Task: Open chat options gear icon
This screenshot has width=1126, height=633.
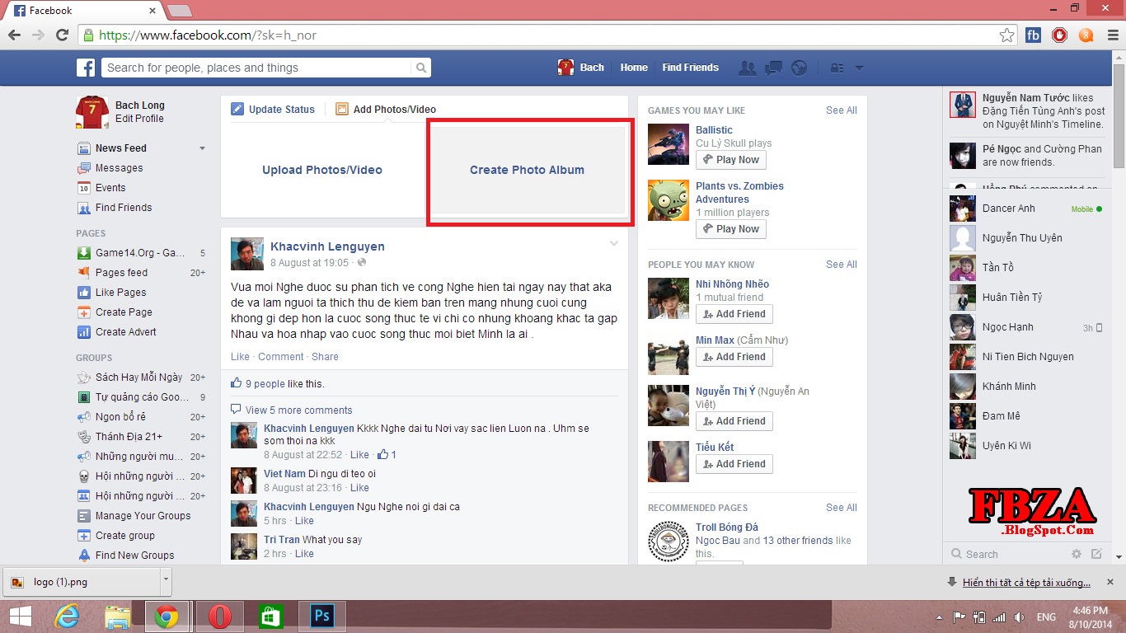Action: pyautogui.click(x=1077, y=554)
